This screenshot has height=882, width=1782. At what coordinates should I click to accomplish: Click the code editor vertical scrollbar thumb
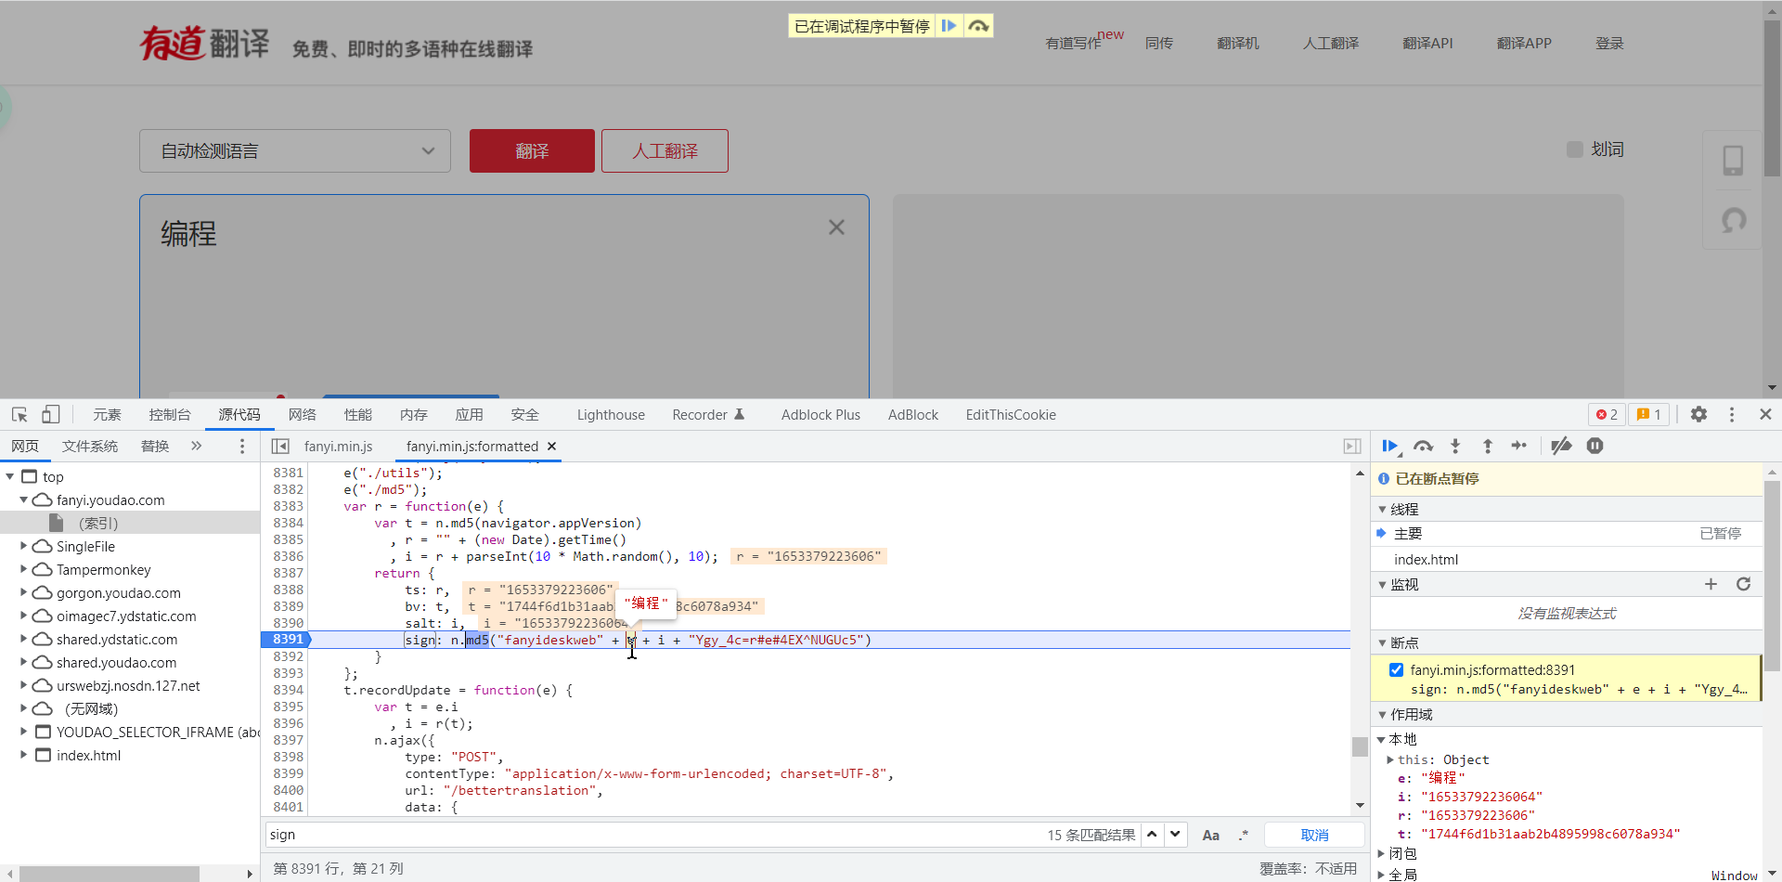1360,746
